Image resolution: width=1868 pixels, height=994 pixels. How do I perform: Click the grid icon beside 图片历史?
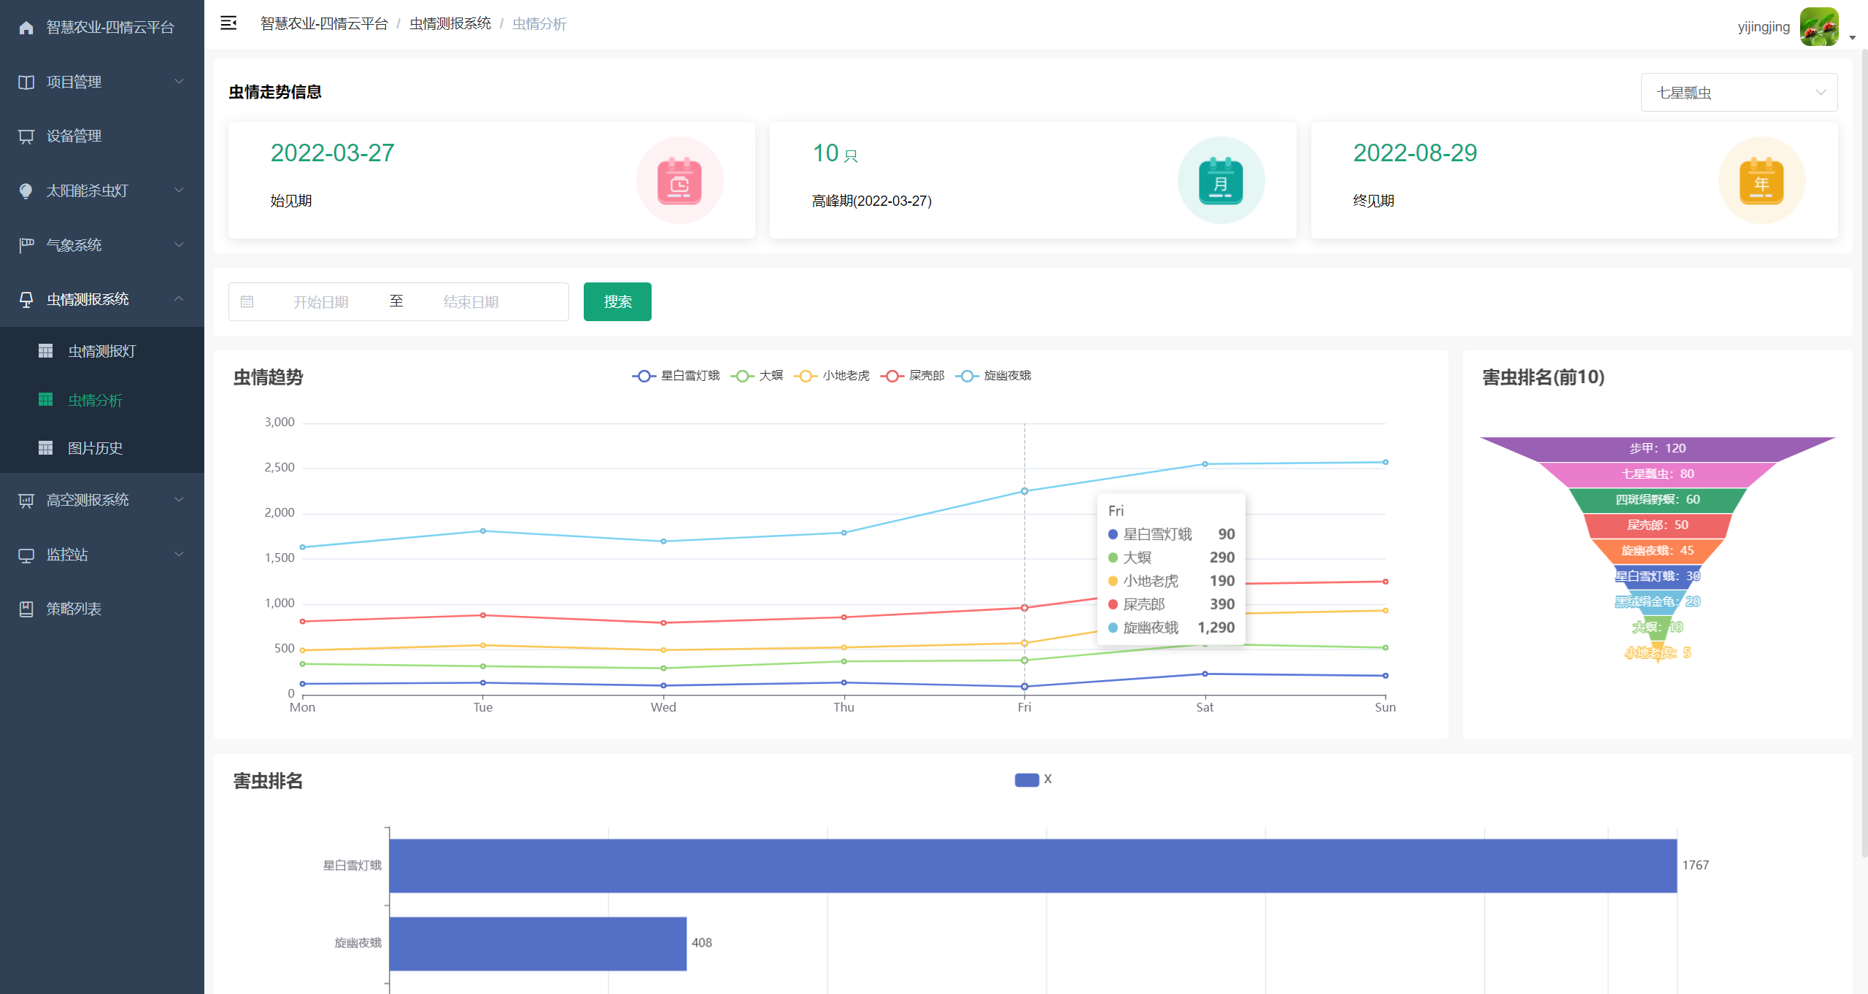click(46, 448)
